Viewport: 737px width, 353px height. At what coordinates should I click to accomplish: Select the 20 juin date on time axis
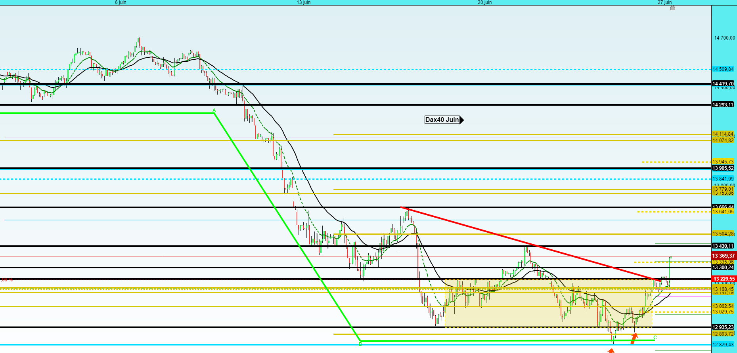click(484, 2)
